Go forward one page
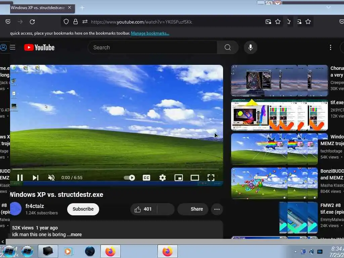The width and height of the screenshot is (344, 258). click(x=20, y=22)
